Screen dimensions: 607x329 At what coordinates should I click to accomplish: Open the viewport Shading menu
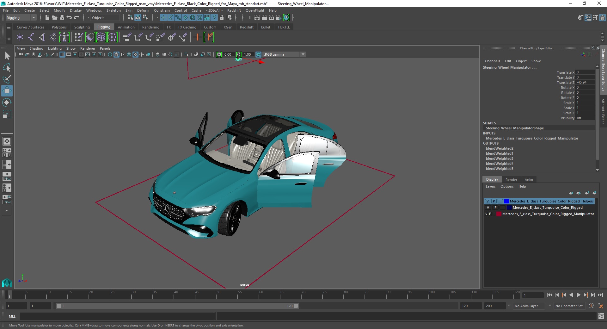36,48
